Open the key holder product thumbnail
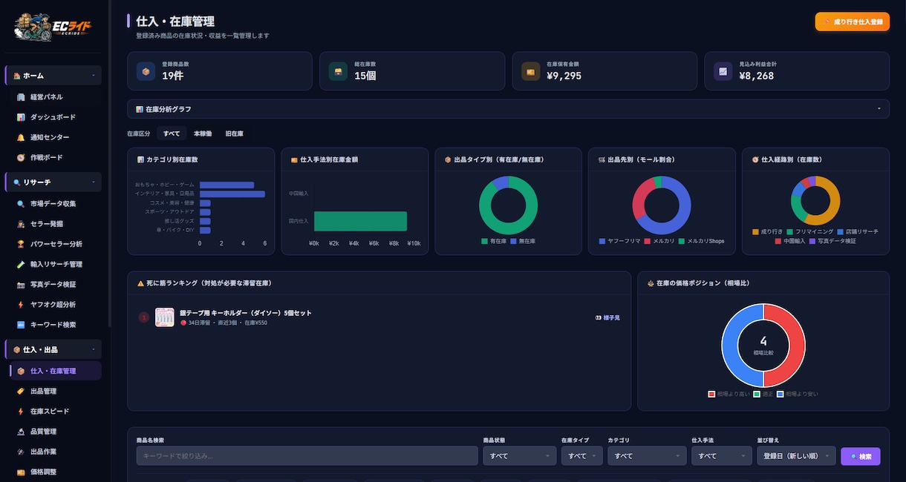Viewport: 906px width, 482px height. coord(164,317)
